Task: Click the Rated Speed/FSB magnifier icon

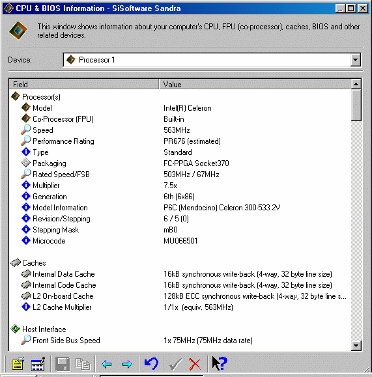Action: click(26, 174)
